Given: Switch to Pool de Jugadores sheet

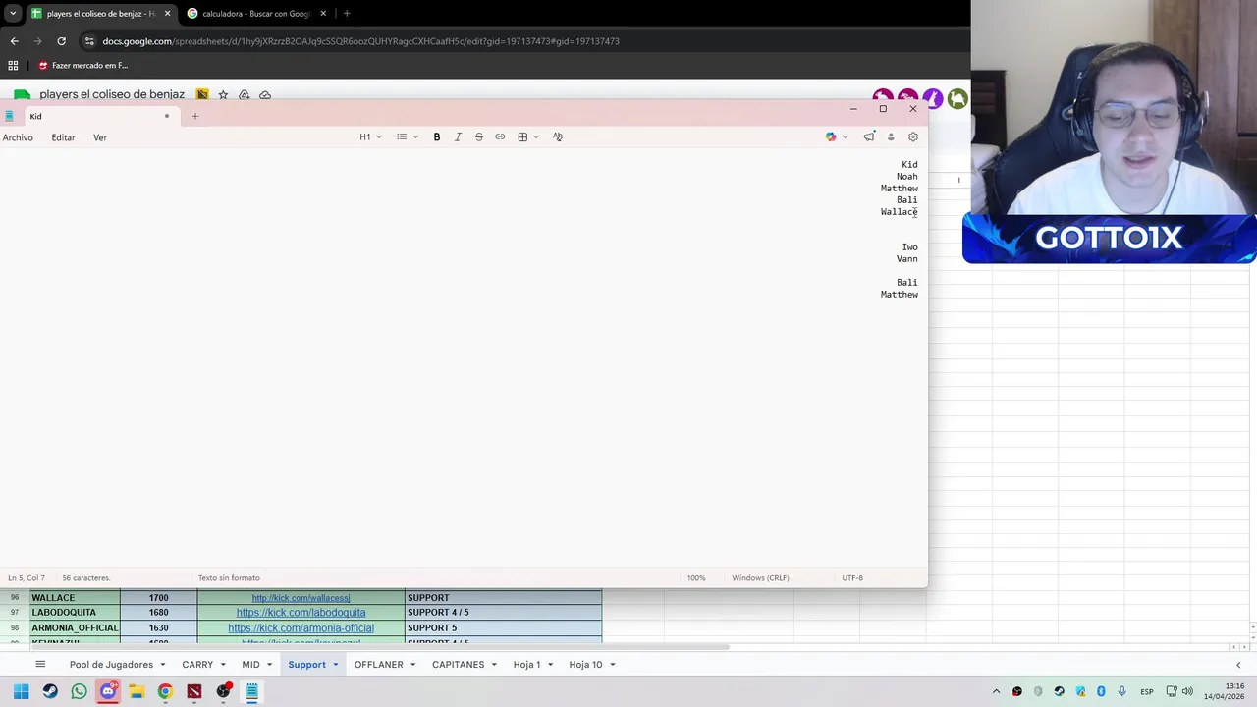Looking at the screenshot, I should [111, 665].
